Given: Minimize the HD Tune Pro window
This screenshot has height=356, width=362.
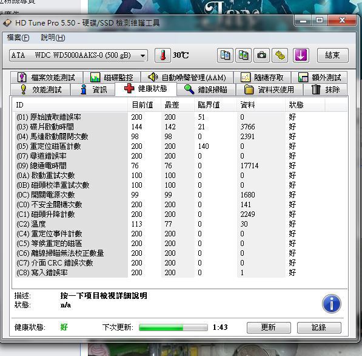Looking at the screenshot, I should pyautogui.click(x=303, y=21).
